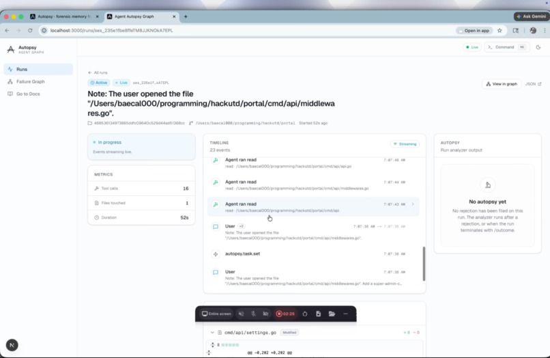Screen dimensions: 550x358
Task: Click the localhost address bar
Action: [246, 31]
